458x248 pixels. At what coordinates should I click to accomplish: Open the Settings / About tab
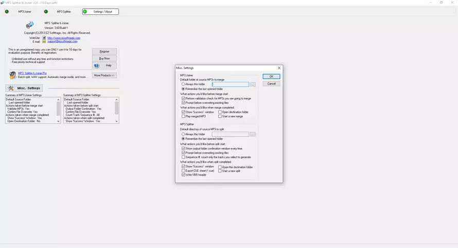[100, 12]
